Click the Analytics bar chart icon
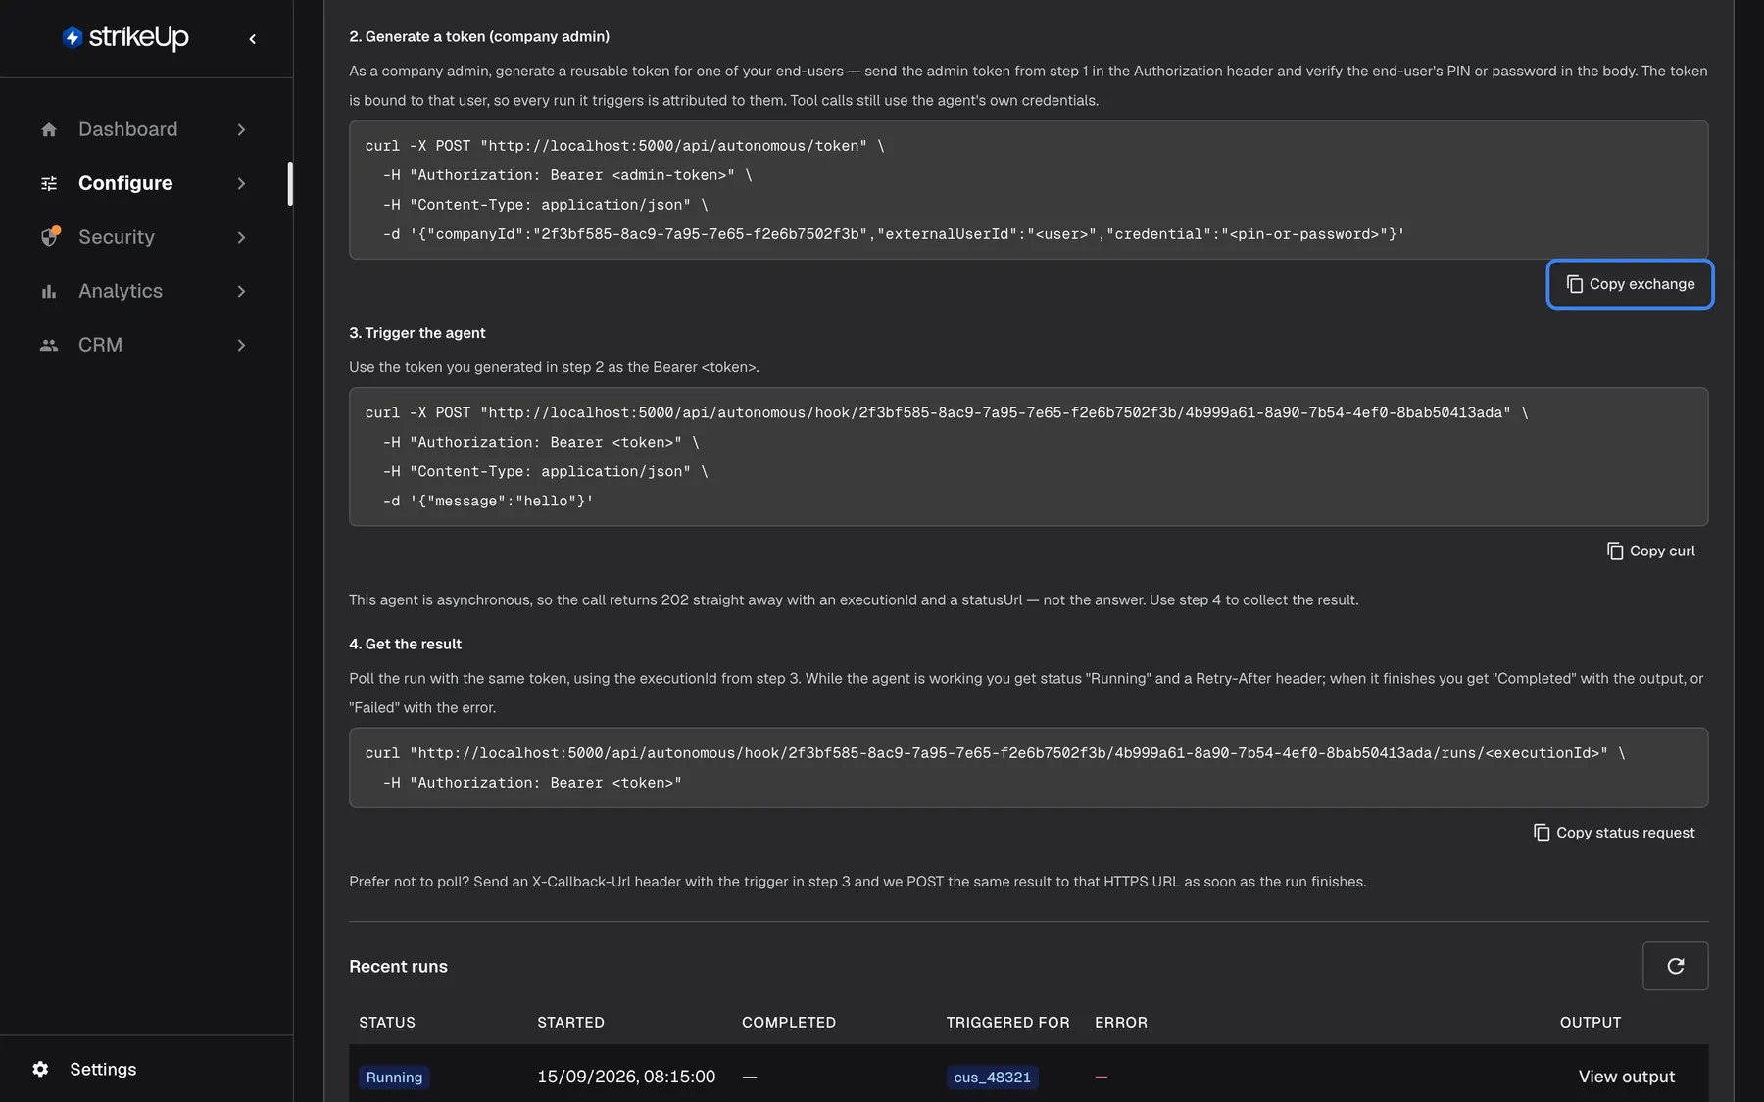 [49, 291]
